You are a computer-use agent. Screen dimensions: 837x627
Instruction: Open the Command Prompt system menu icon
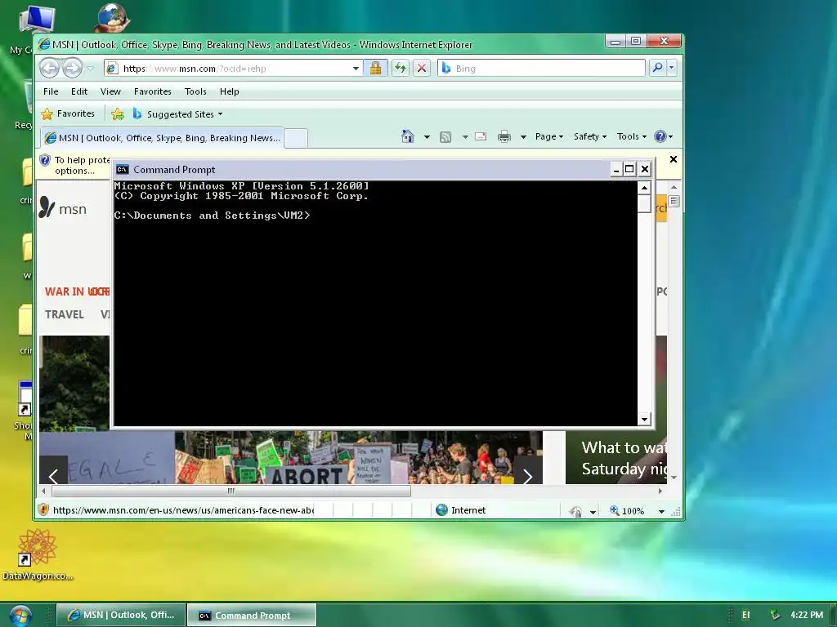click(x=123, y=170)
